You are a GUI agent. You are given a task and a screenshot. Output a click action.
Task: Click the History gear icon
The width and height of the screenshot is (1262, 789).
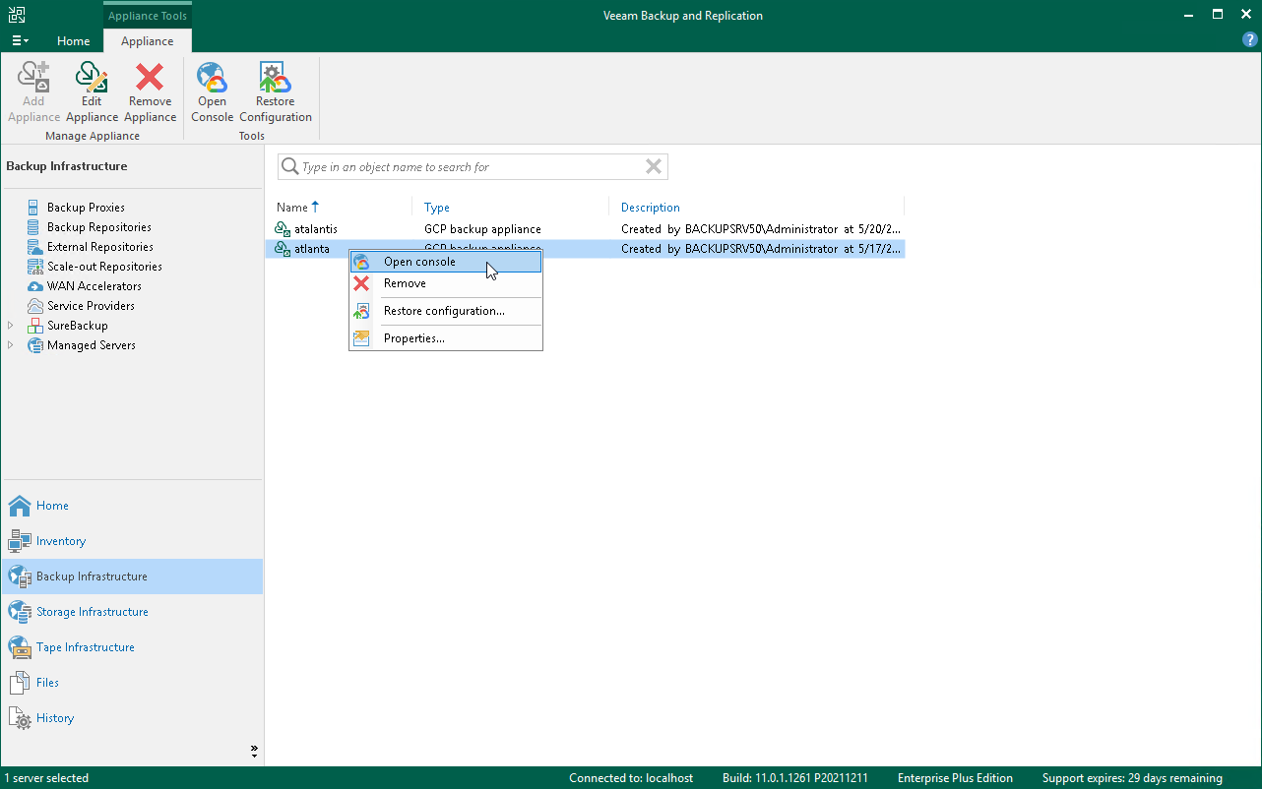pos(20,718)
